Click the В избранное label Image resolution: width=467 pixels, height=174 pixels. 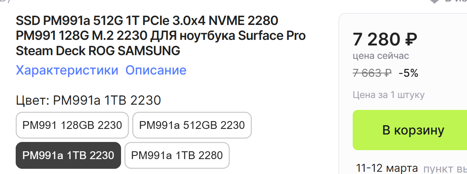pyautogui.click(x=456, y=1)
